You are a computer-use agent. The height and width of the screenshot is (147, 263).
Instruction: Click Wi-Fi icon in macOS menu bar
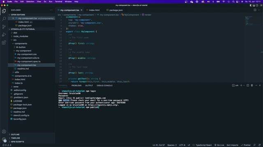point(224,2)
